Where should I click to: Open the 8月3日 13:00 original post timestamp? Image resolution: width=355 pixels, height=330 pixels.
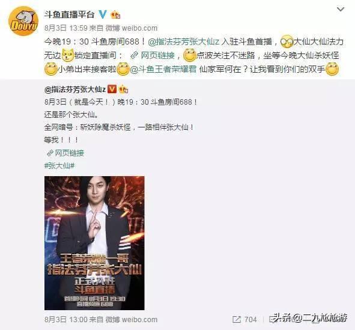click(66, 320)
